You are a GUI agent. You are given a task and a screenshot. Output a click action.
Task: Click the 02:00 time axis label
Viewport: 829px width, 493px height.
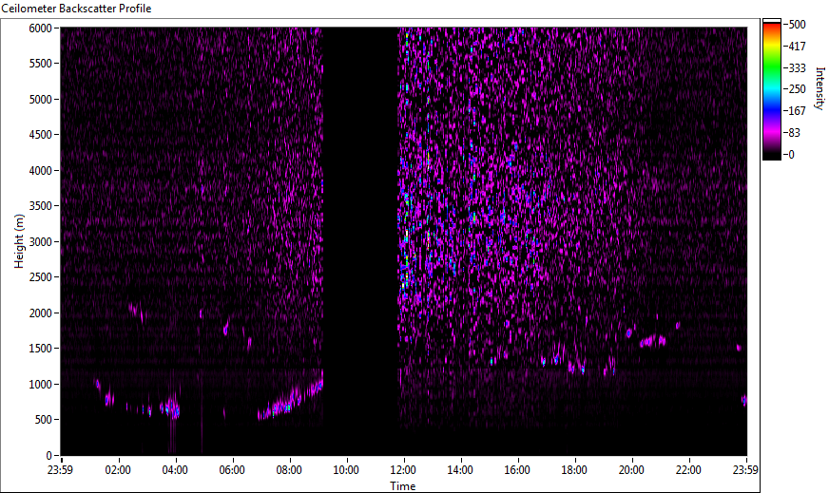point(118,470)
